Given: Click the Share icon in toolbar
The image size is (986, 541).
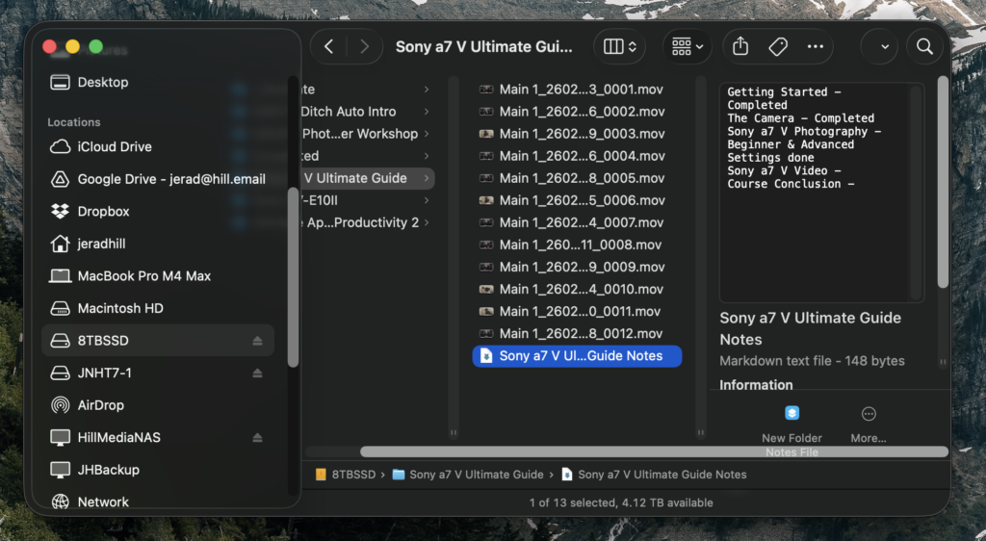Looking at the screenshot, I should pyautogui.click(x=740, y=46).
